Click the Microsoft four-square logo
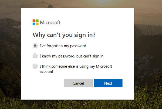162x109 pixels. pyautogui.click(x=35, y=22)
